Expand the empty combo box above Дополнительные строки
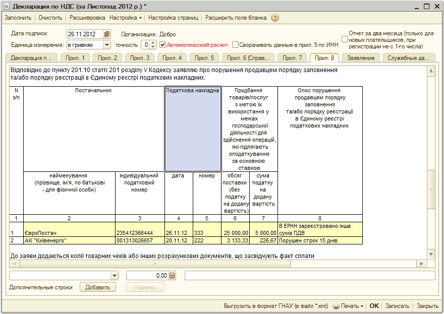This screenshot has height=314, width=444. pyautogui.click(x=114, y=276)
